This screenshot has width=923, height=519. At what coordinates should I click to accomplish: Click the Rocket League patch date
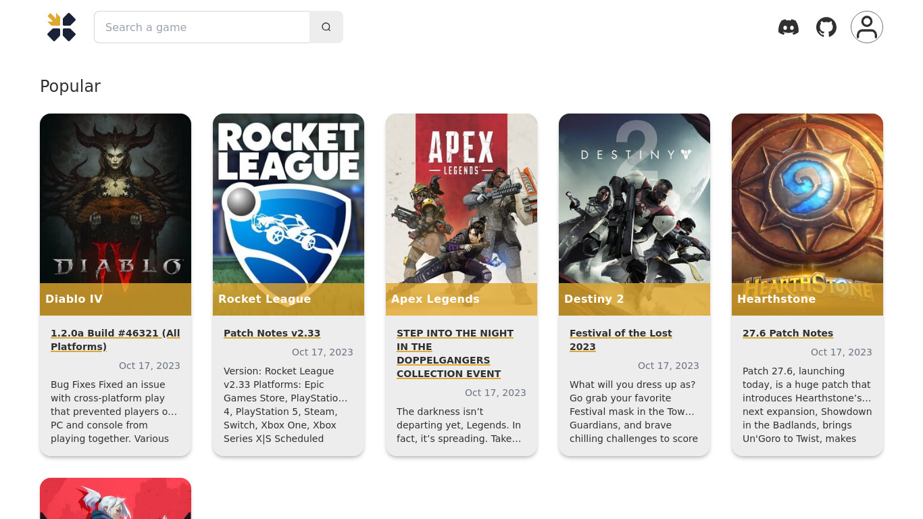[322, 352]
